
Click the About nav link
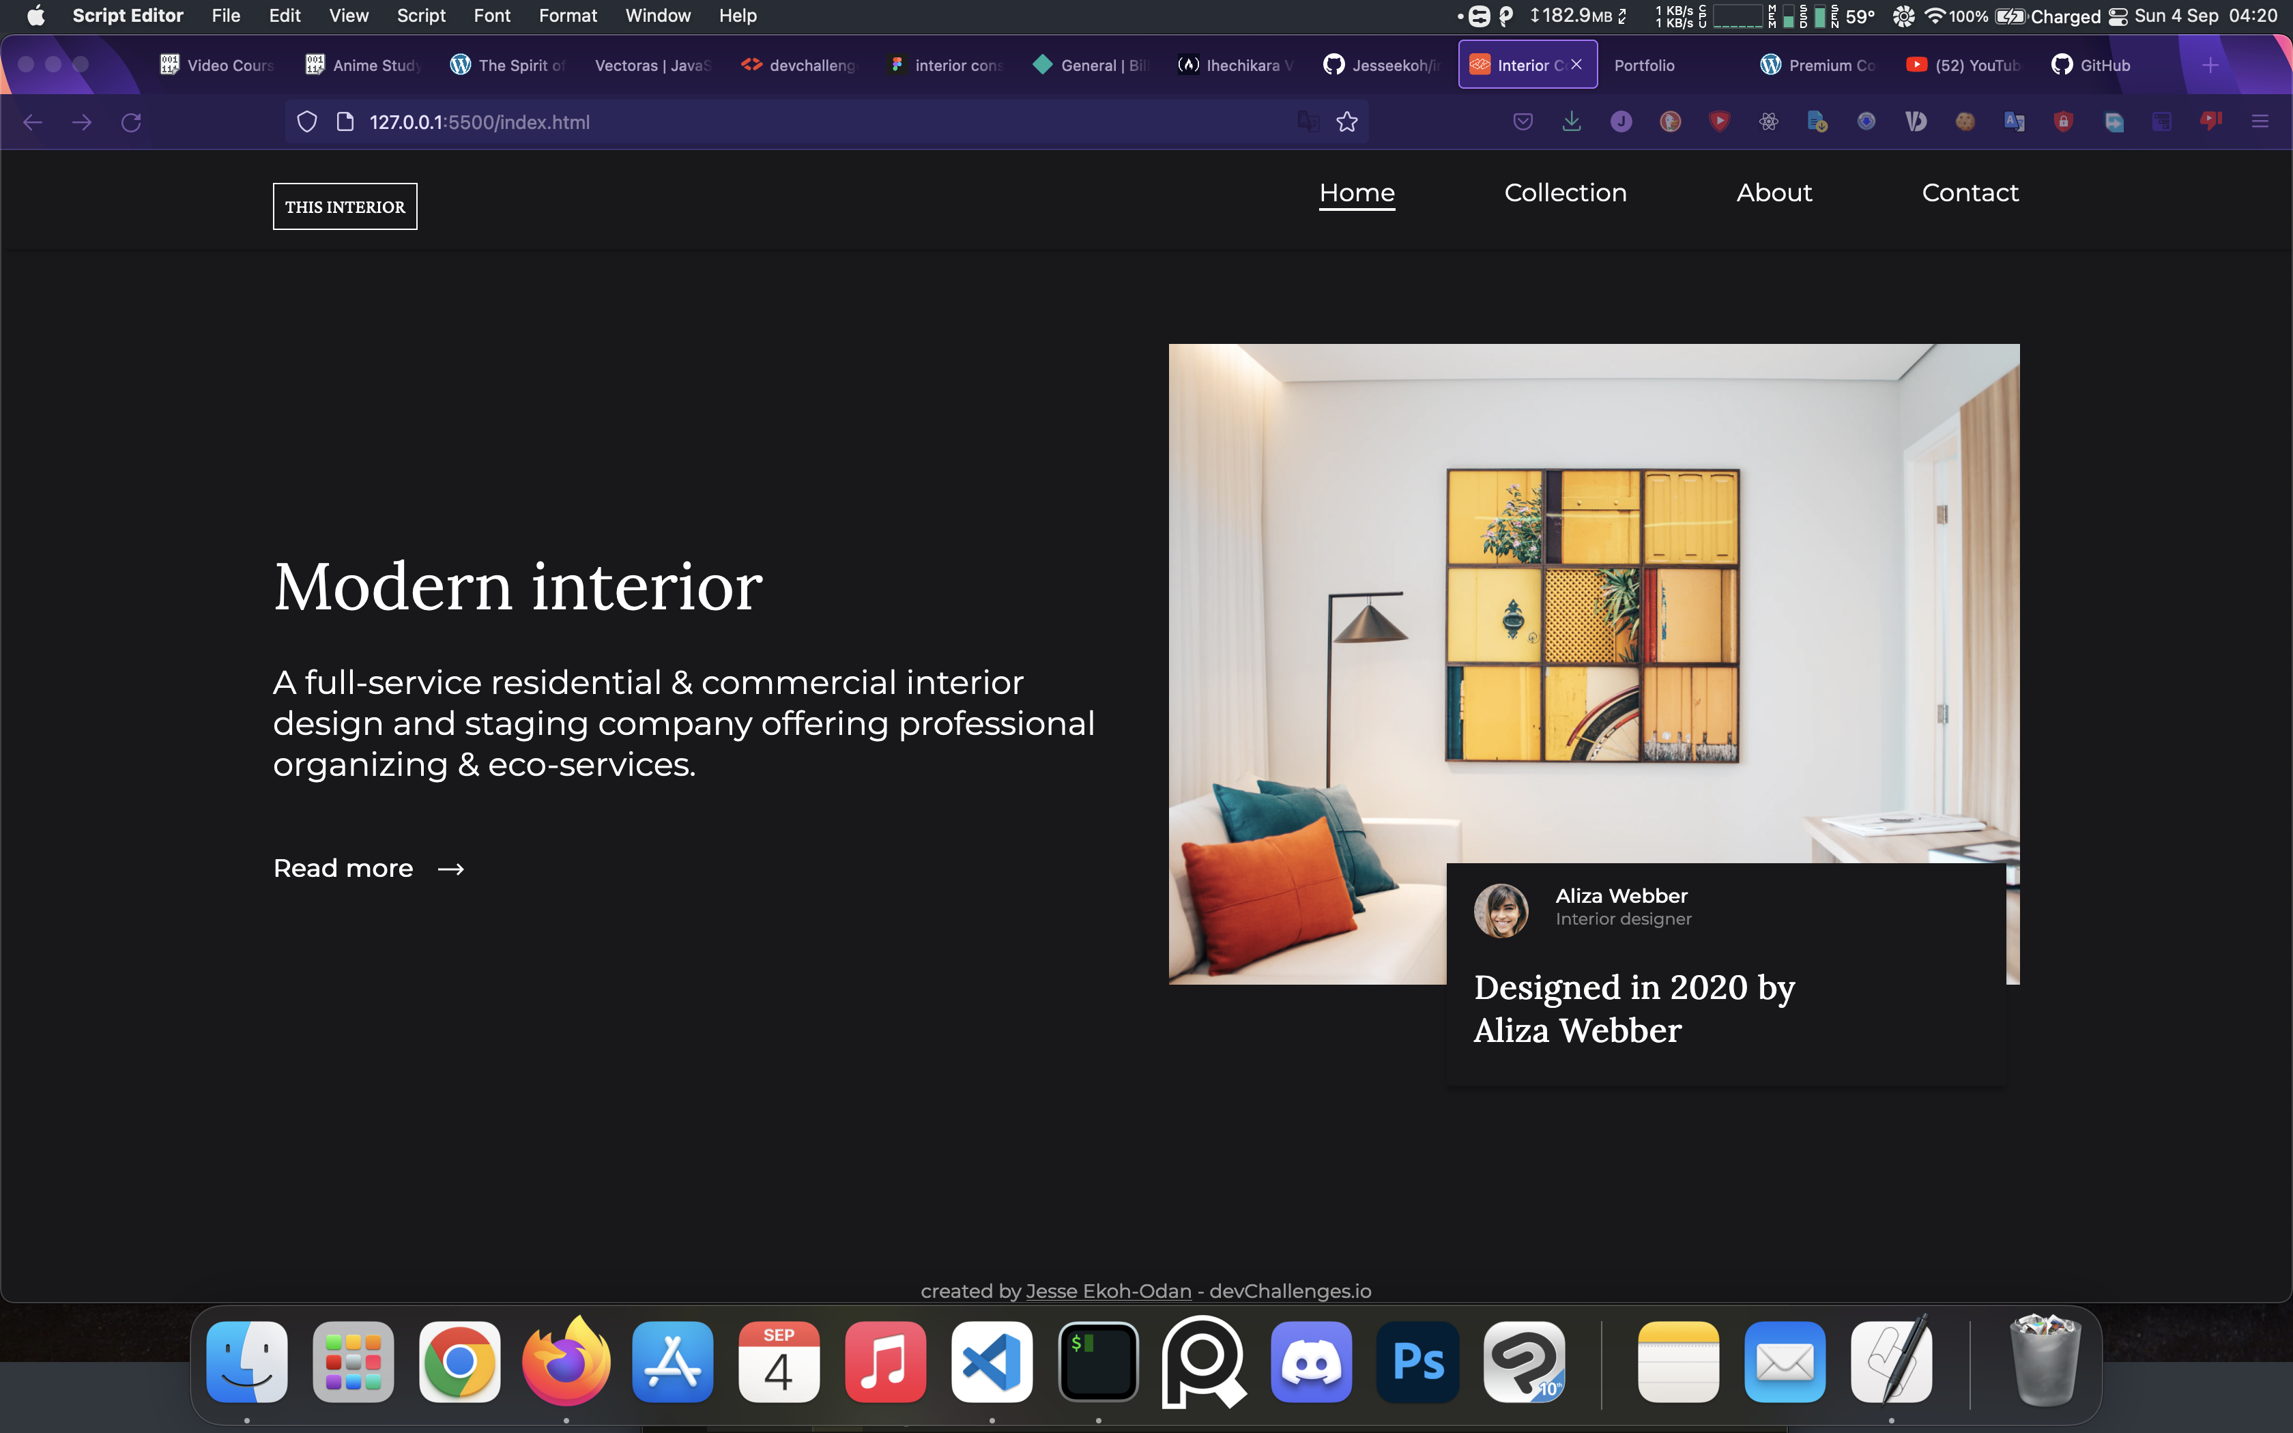pyautogui.click(x=1774, y=193)
